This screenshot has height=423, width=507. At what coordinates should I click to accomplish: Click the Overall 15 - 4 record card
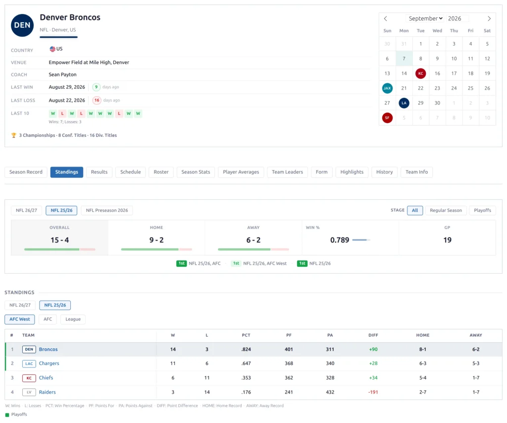click(59, 238)
